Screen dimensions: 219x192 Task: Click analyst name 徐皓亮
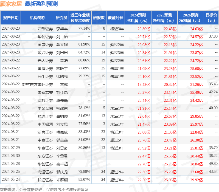click(62, 77)
